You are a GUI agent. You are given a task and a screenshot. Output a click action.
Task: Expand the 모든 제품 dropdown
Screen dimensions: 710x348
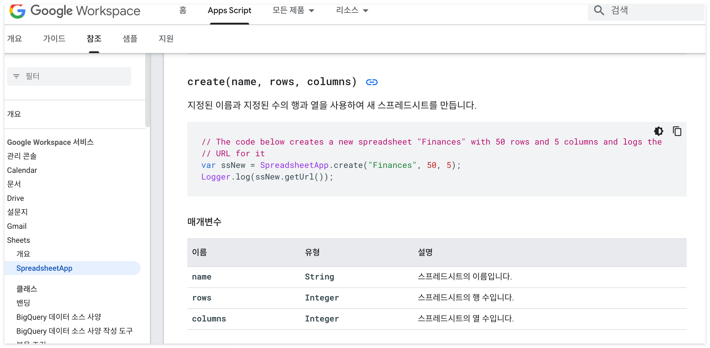pyautogui.click(x=293, y=10)
